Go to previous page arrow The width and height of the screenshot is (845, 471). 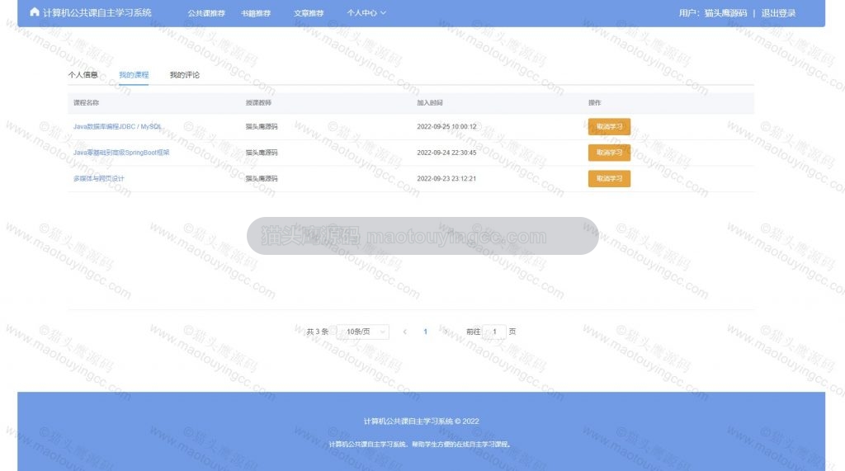point(404,332)
